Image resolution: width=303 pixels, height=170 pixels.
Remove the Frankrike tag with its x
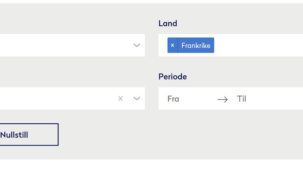(173, 45)
